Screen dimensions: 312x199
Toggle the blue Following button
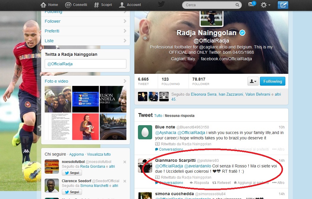tap(272, 81)
